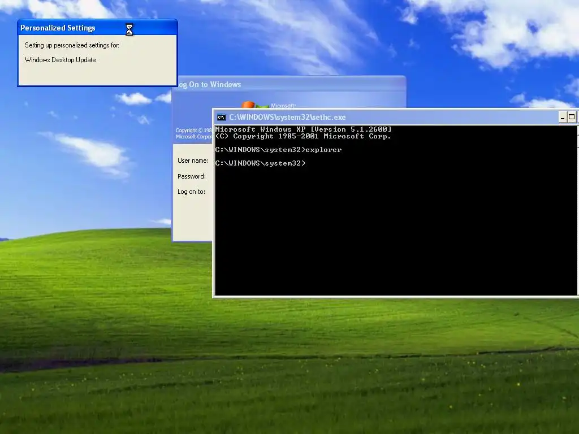Click the Personalized Settings title bar
This screenshot has height=434, width=579.
point(97,28)
